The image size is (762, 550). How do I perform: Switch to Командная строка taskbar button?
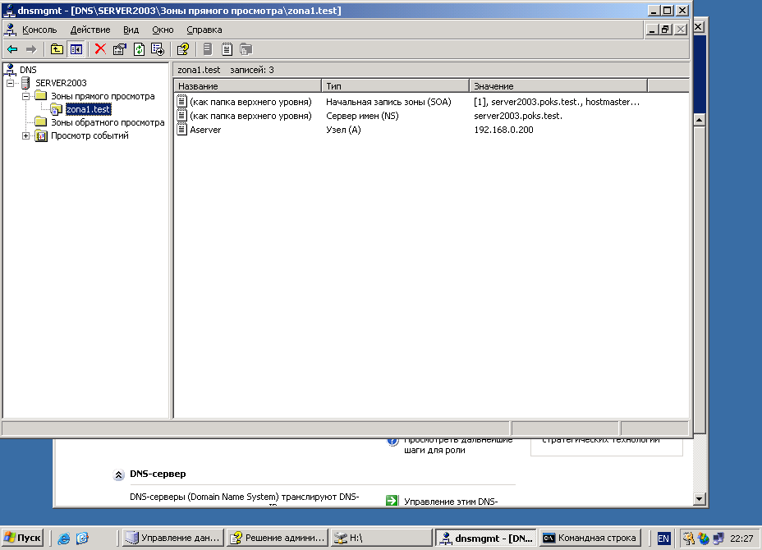point(590,538)
